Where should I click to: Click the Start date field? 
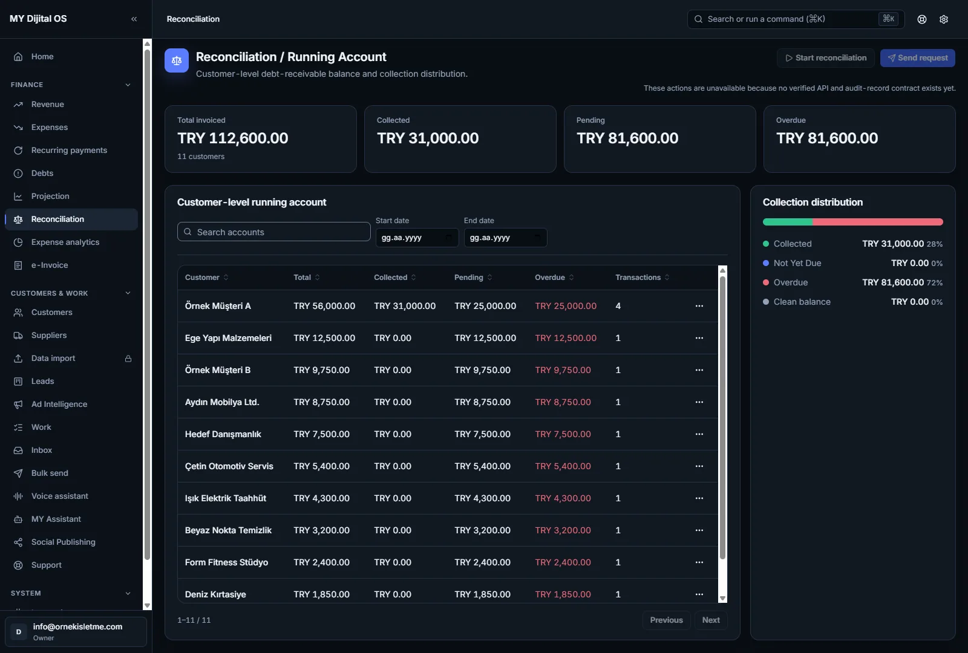(x=417, y=238)
